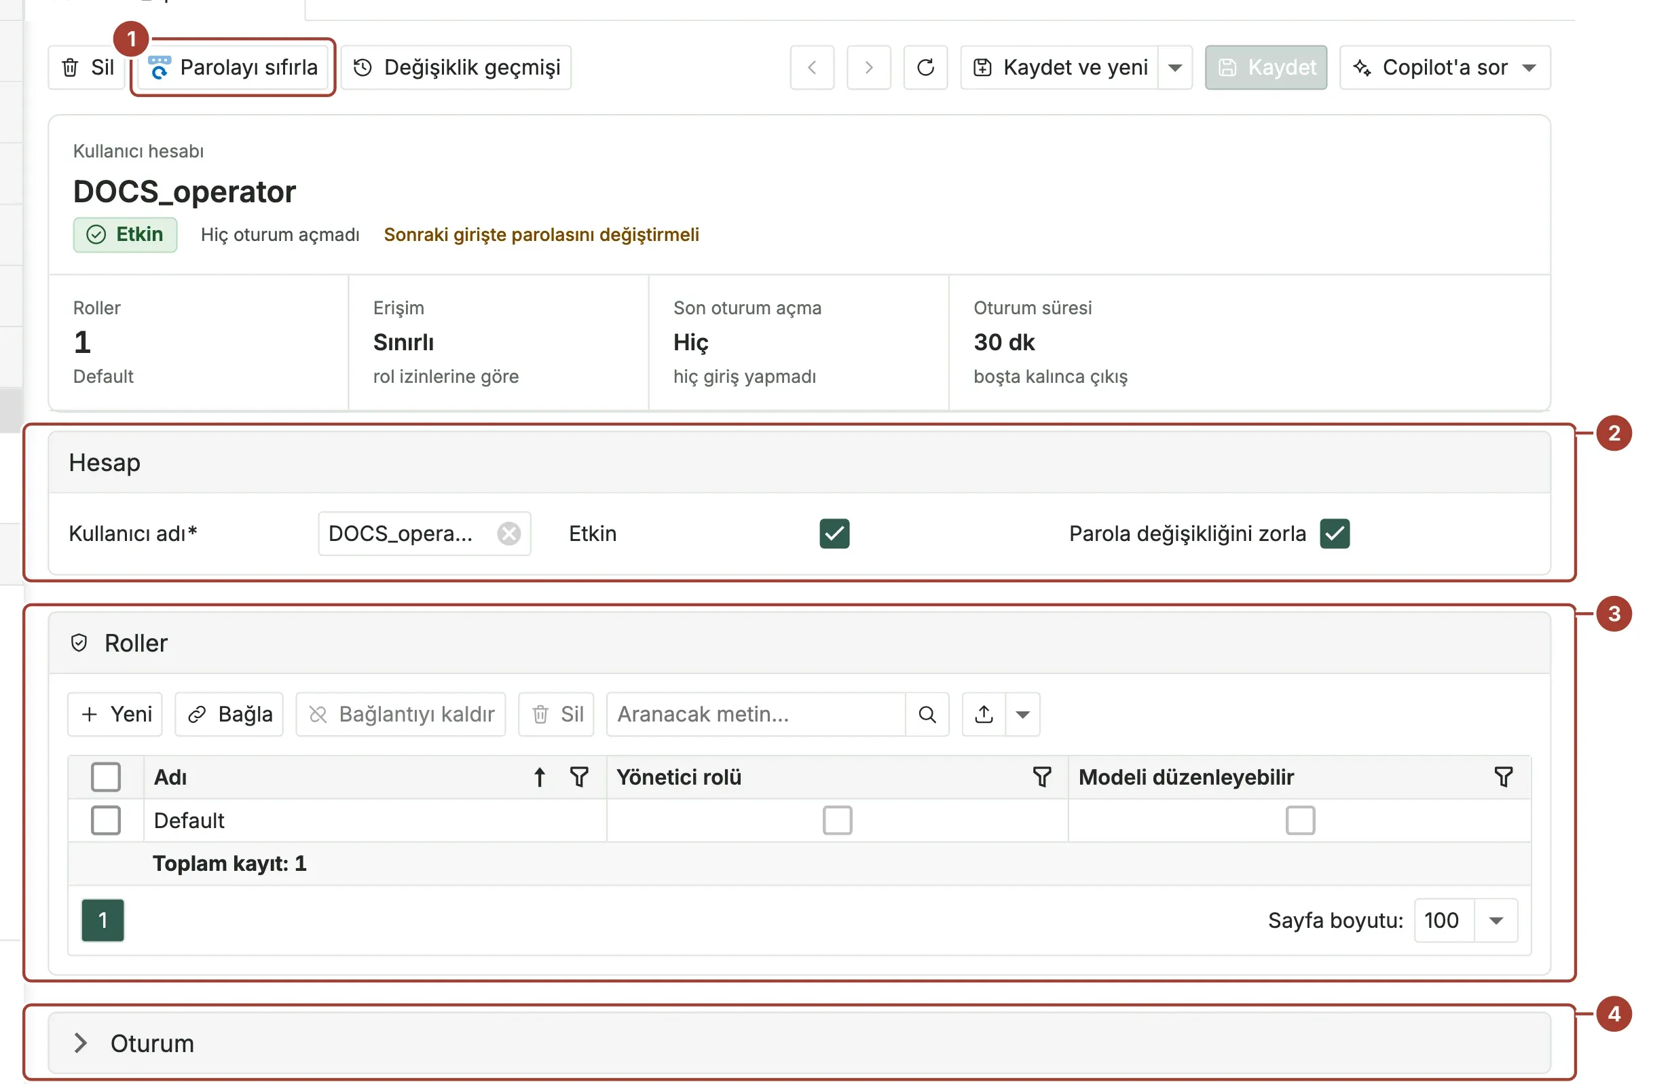Click Sil in the Roller toolbar

557,715
